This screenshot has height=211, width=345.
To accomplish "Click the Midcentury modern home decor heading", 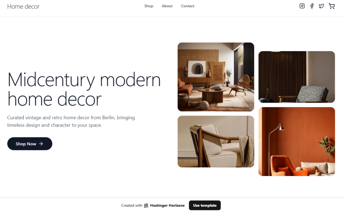I will coord(84,89).
